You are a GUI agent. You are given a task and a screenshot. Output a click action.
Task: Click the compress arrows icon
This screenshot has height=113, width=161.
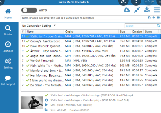pos(137,10)
